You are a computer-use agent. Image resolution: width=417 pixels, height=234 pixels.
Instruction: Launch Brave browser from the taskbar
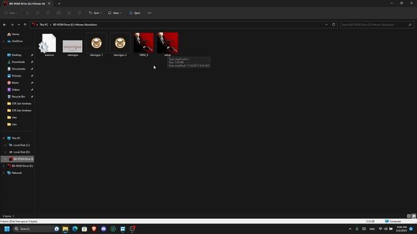tap(94, 229)
